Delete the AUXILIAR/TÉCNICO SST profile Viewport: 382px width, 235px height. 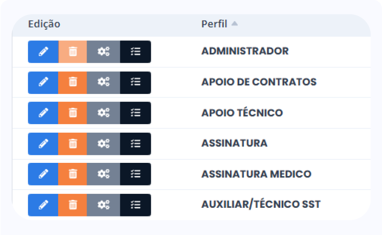[x=73, y=204]
